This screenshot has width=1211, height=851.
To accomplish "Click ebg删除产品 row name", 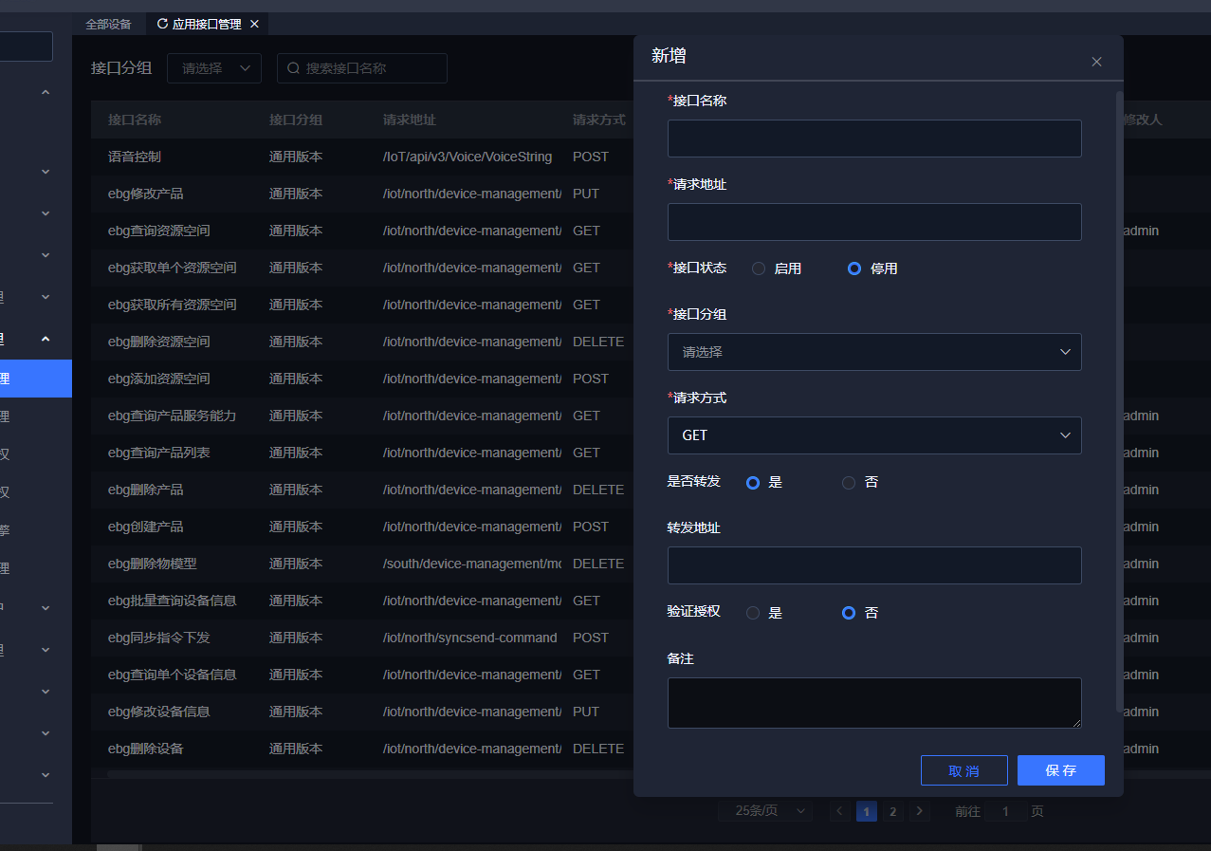I will point(146,490).
